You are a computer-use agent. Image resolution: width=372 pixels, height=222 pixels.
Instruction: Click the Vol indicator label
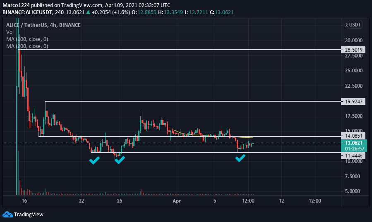[10, 32]
